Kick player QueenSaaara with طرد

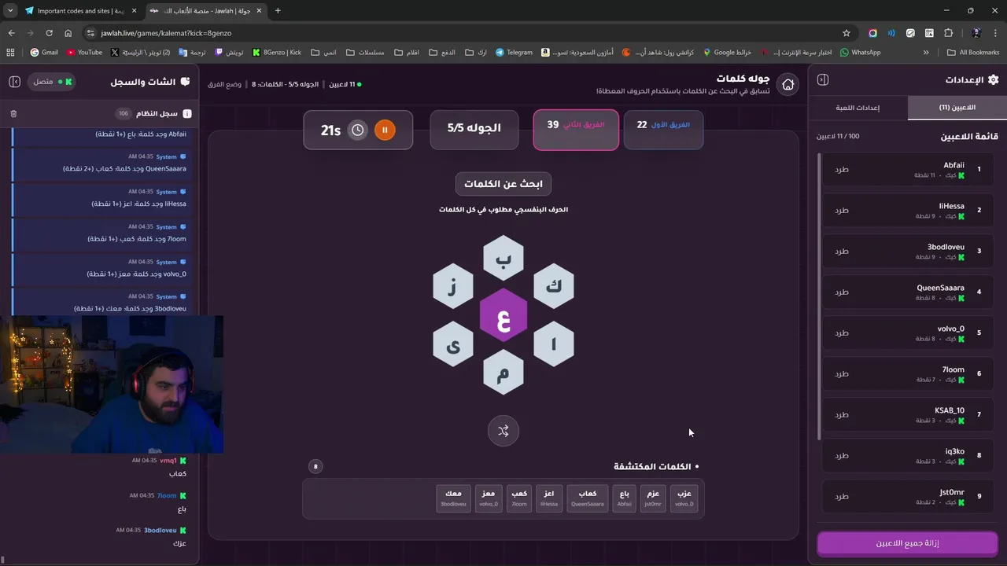point(842,292)
